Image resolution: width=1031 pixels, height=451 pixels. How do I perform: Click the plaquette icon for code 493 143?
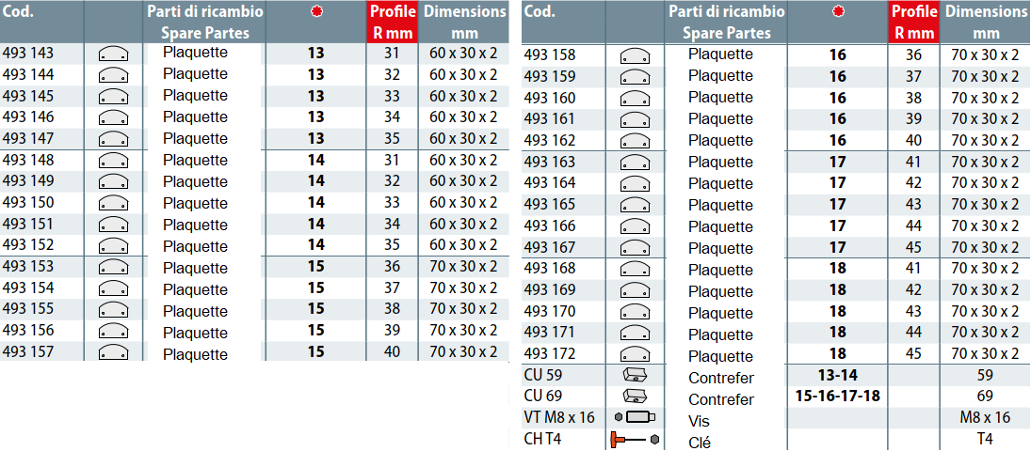(113, 54)
